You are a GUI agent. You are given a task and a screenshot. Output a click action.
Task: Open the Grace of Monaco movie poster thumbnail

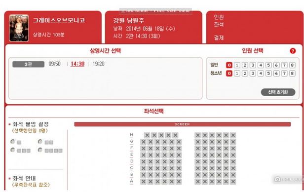coord(19,28)
